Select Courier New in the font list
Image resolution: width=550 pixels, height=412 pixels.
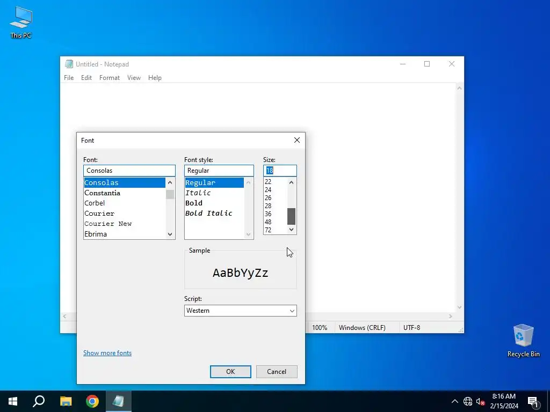pyautogui.click(x=124, y=224)
